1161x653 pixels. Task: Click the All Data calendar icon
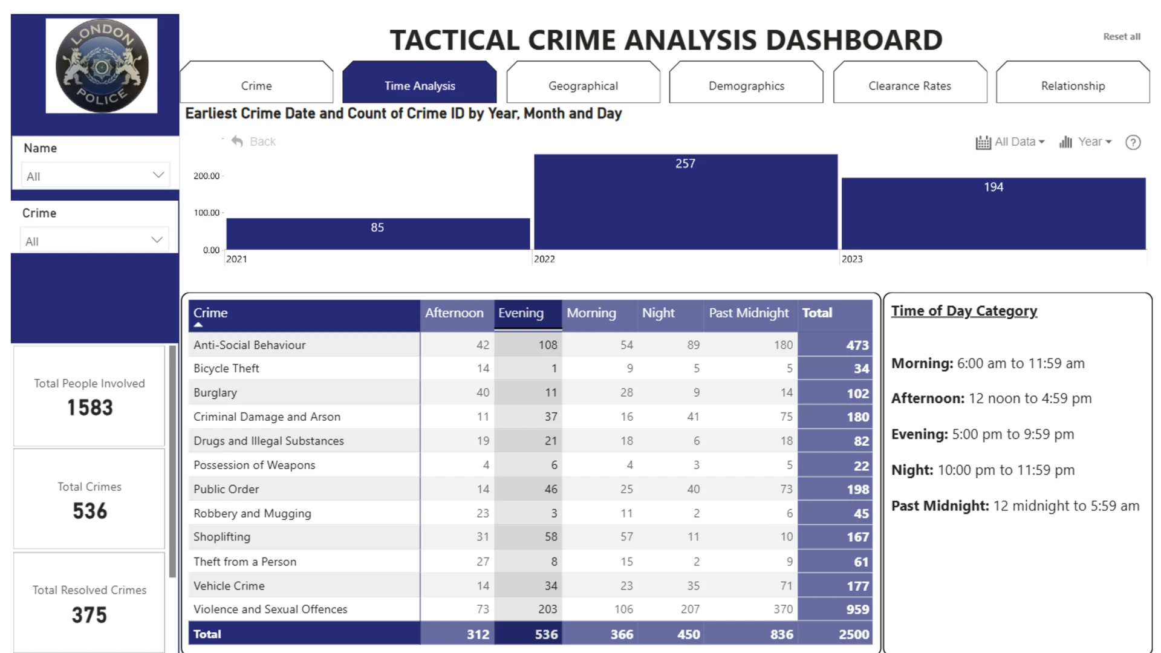983,142
